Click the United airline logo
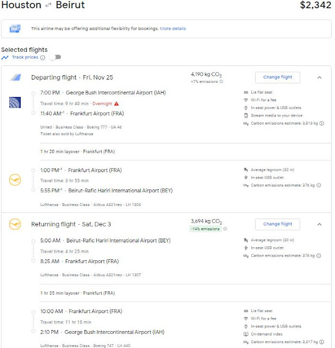 15,102
